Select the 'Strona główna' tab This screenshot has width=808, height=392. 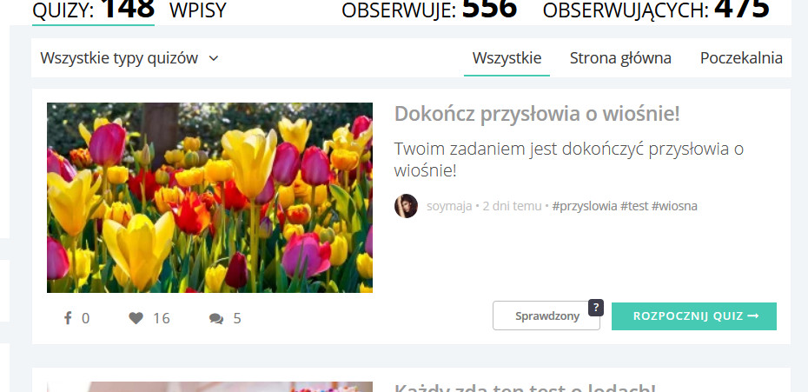click(x=620, y=58)
